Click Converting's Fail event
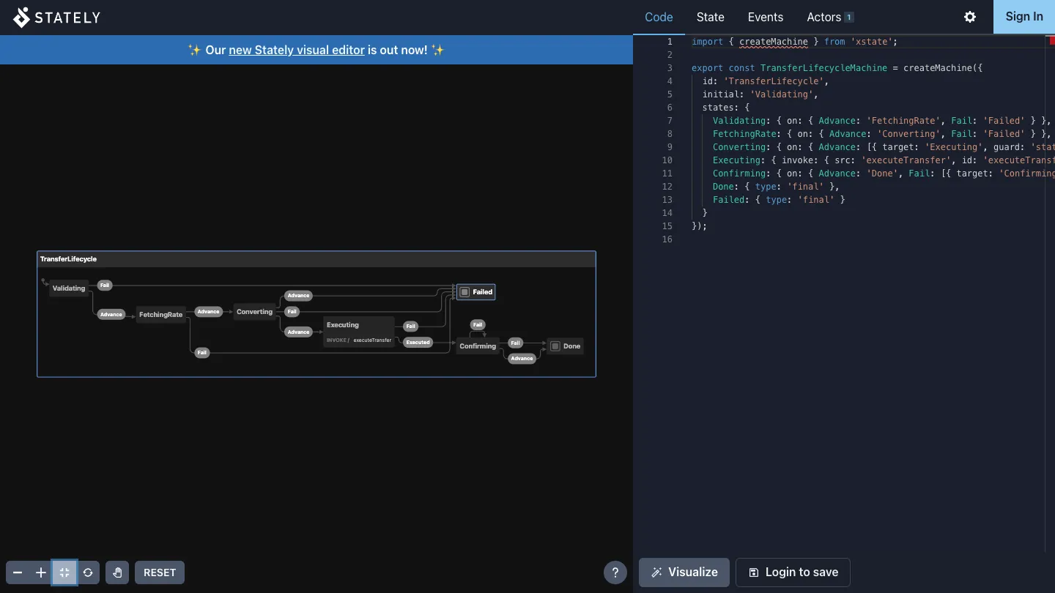This screenshot has height=593, width=1055. point(292,312)
